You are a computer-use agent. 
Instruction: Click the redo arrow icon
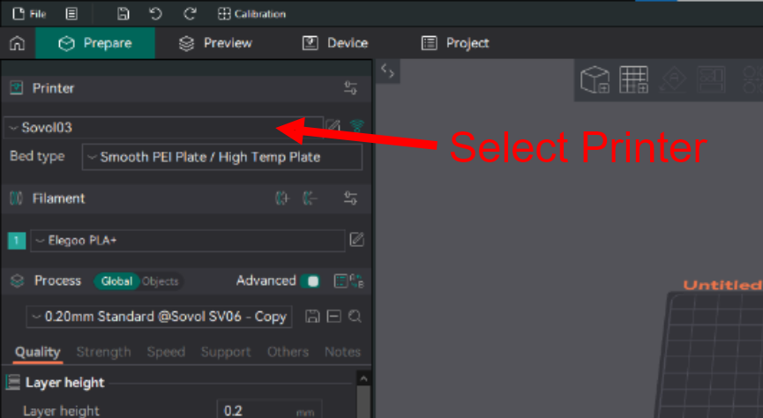tap(190, 14)
